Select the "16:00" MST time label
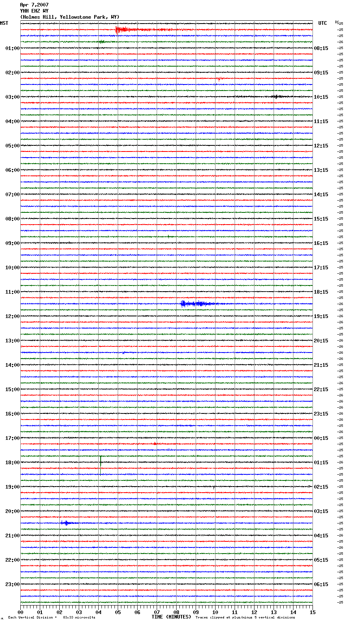Screen dimensions: 345x623 pyautogui.click(x=13, y=414)
